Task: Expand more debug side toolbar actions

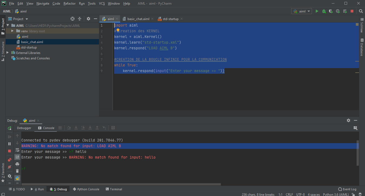Action: tap(10, 183)
